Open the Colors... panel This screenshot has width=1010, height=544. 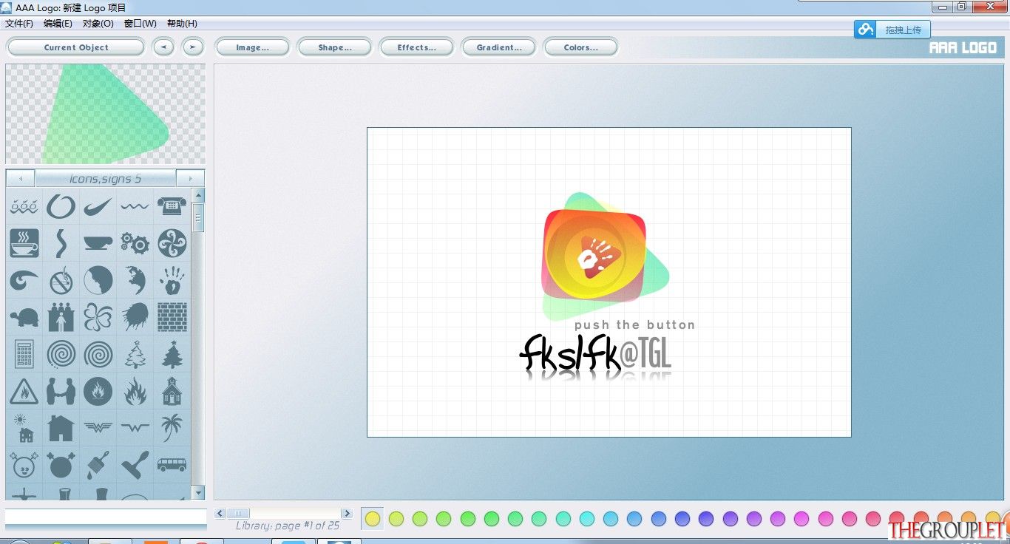[x=580, y=47]
